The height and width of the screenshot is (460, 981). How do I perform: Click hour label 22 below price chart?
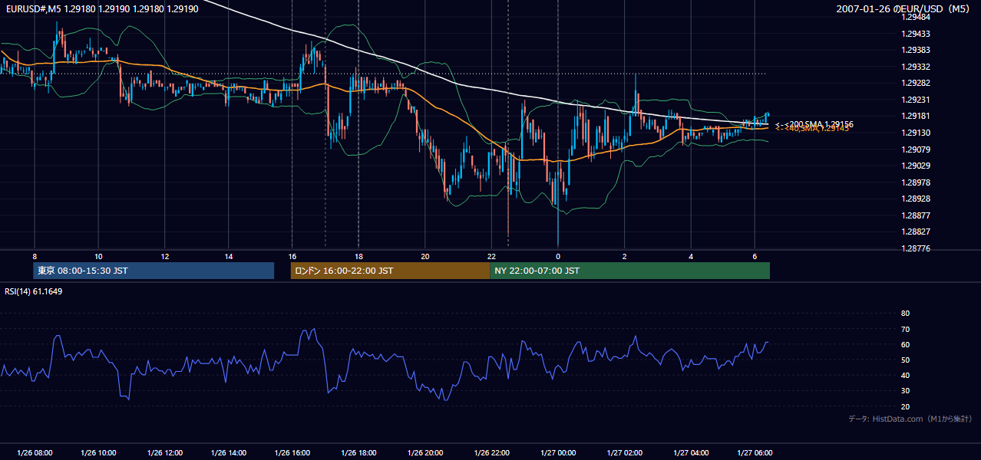[x=491, y=256]
